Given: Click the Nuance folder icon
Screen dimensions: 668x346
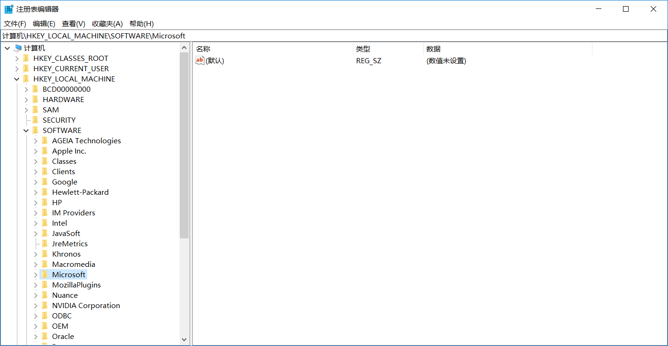Looking at the screenshot, I should click(x=45, y=295).
